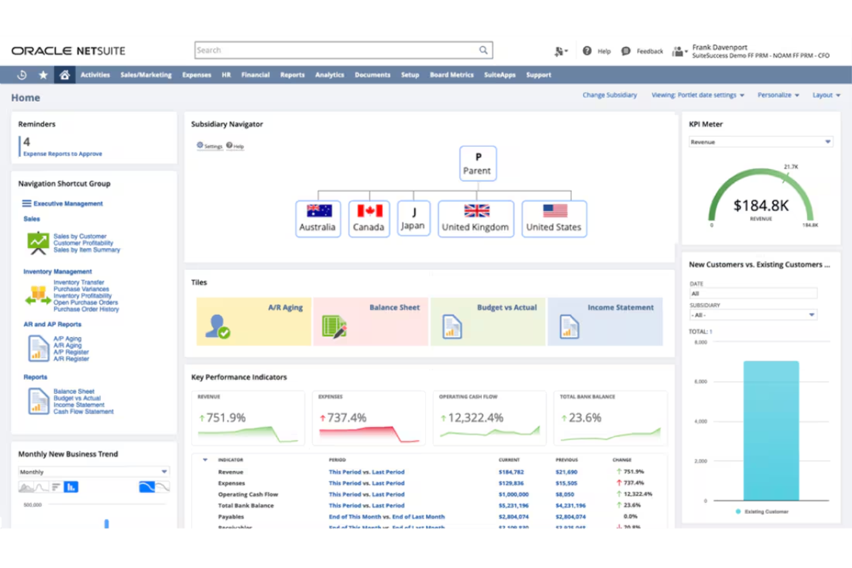Open the role switcher user icon
The image size is (852, 568).
click(679, 51)
